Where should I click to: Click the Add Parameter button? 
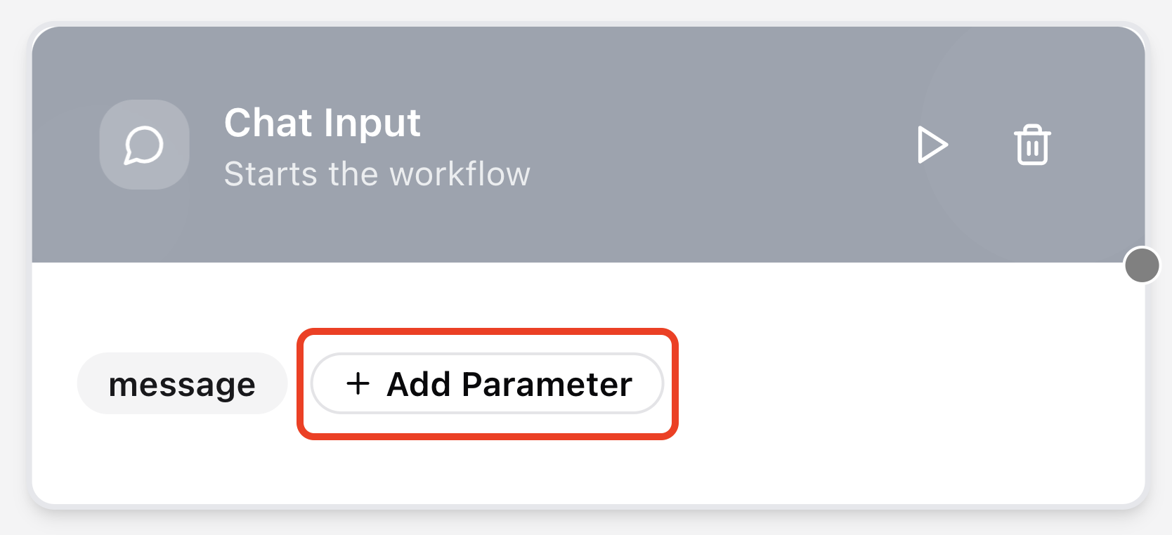tap(487, 383)
